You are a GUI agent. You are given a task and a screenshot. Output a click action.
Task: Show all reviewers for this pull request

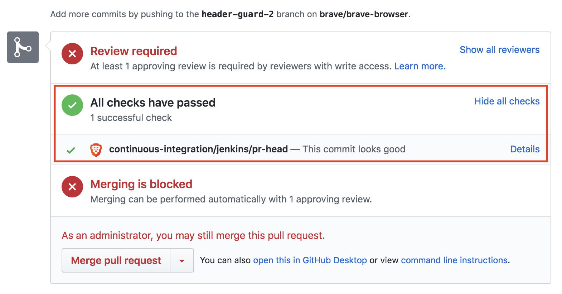click(499, 50)
